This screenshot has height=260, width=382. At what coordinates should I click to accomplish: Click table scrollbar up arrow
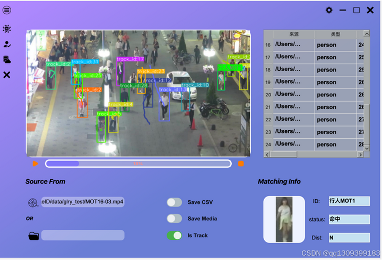367,33
